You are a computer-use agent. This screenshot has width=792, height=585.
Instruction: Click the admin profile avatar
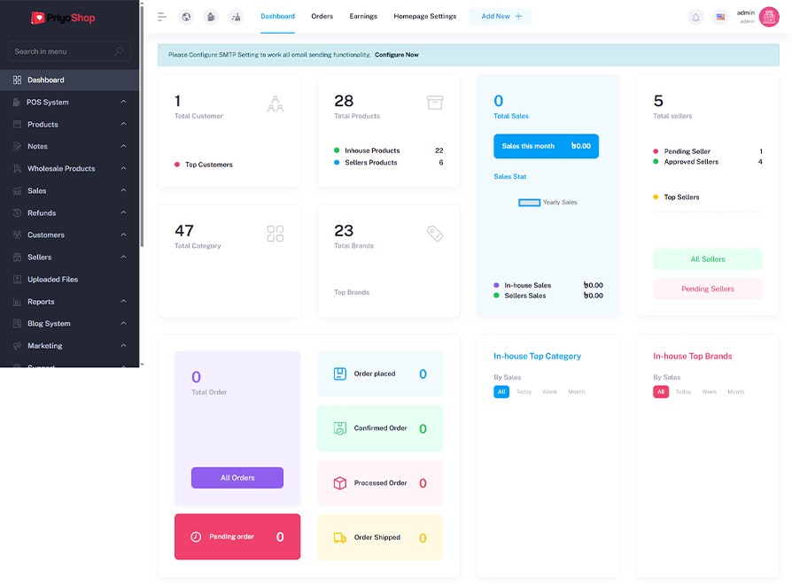tap(768, 17)
